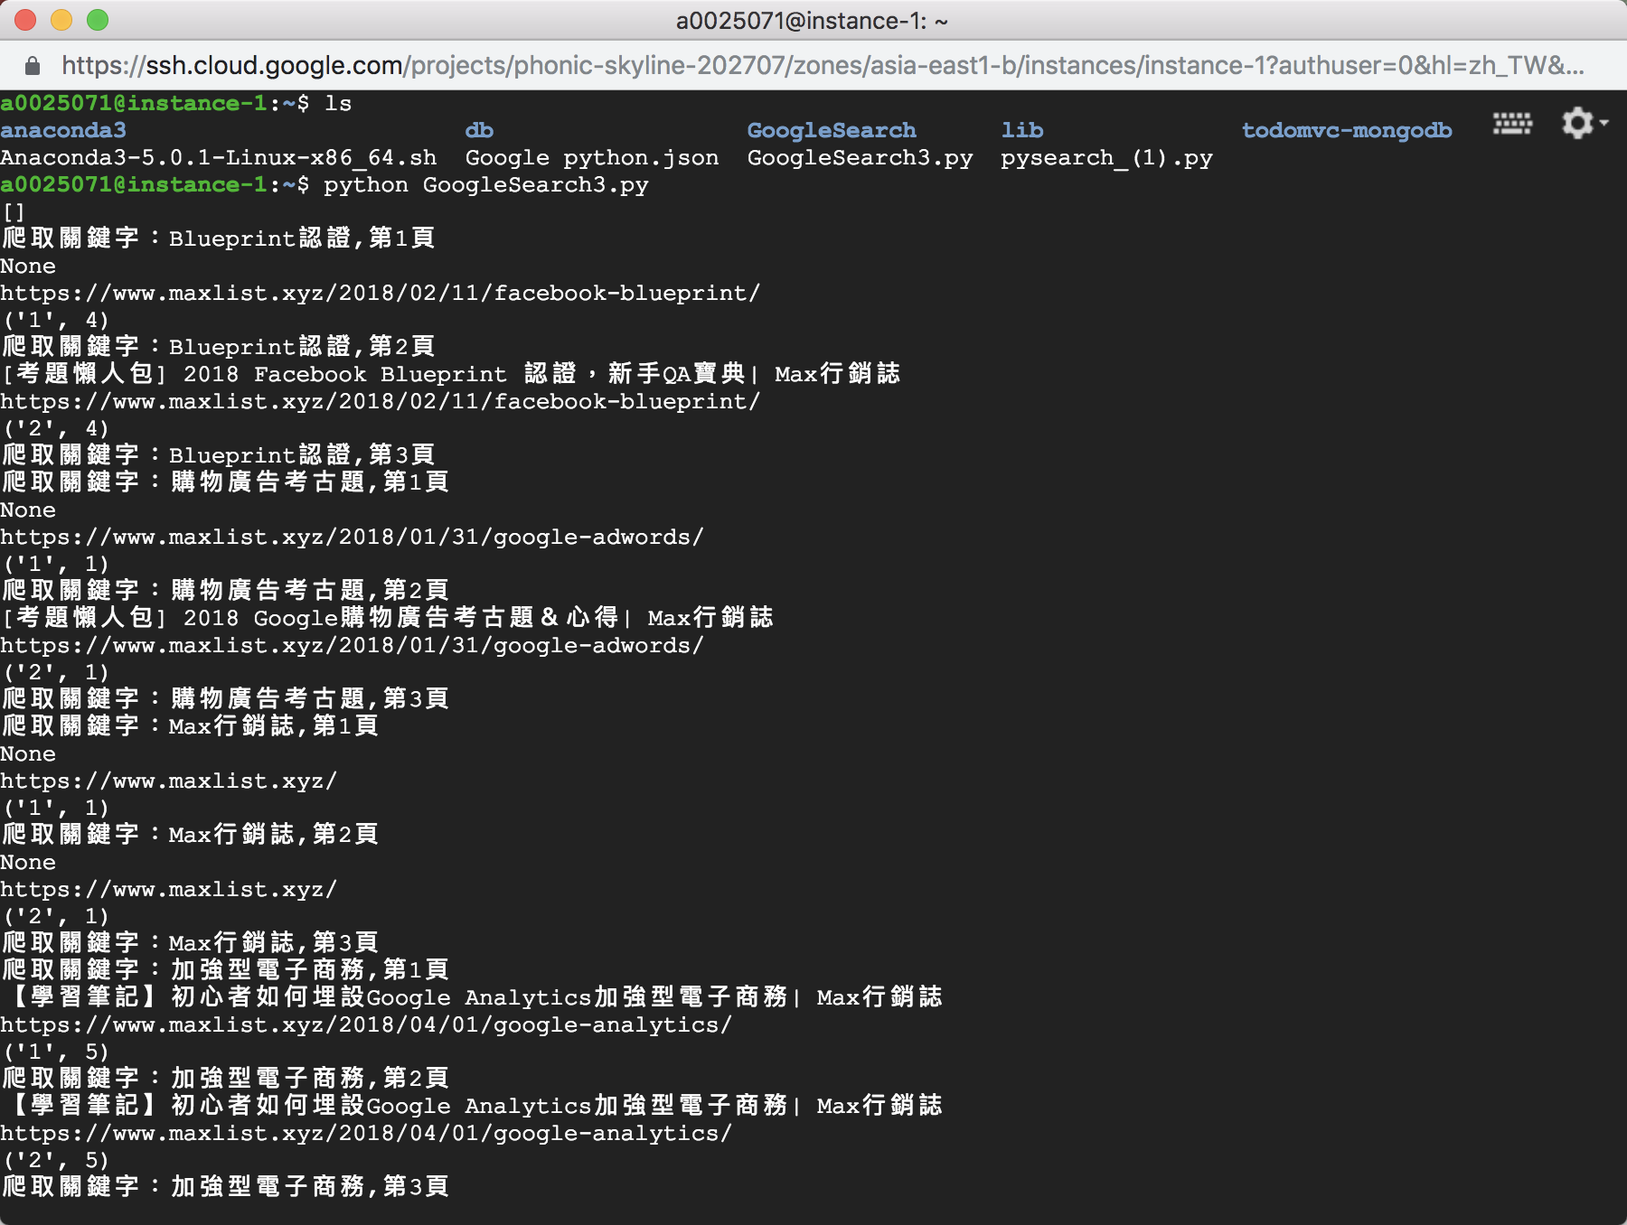Viewport: 1627px width, 1225px height.
Task: Select the anaconda3 directory name
Action: coord(63,131)
